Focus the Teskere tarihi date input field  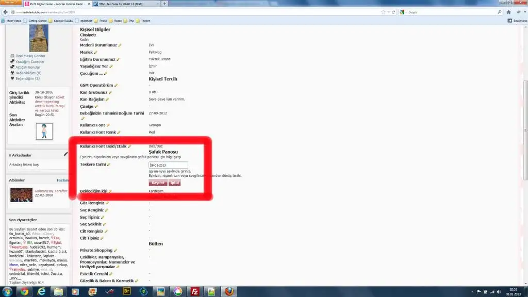click(x=169, y=165)
